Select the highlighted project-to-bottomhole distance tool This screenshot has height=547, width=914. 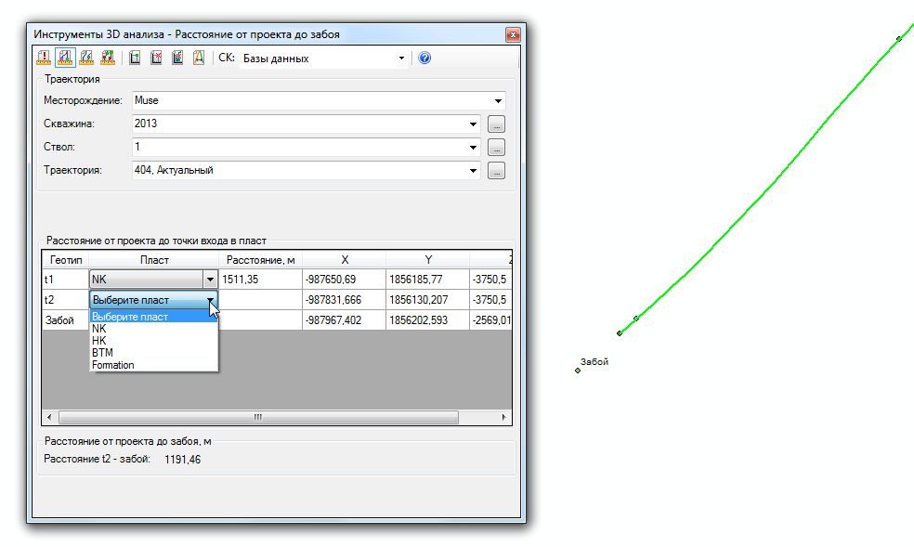pos(65,58)
